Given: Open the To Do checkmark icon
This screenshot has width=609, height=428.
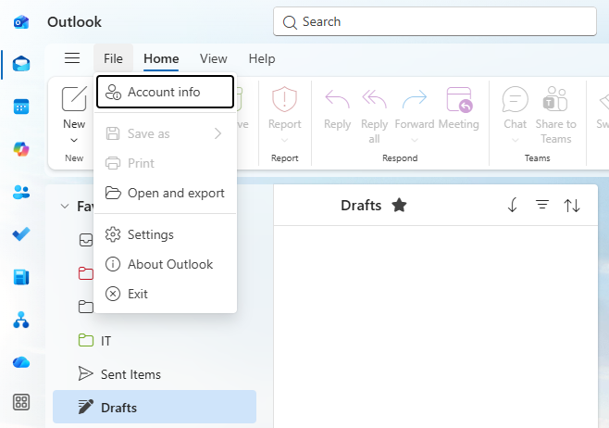Looking at the screenshot, I should pyautogui.click(x=21, y=234).
